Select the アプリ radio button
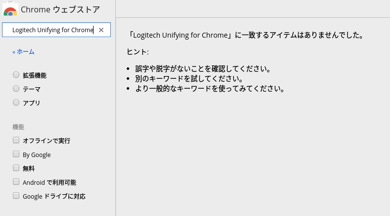Screen dimensions: 390x216 pos(16,103)
